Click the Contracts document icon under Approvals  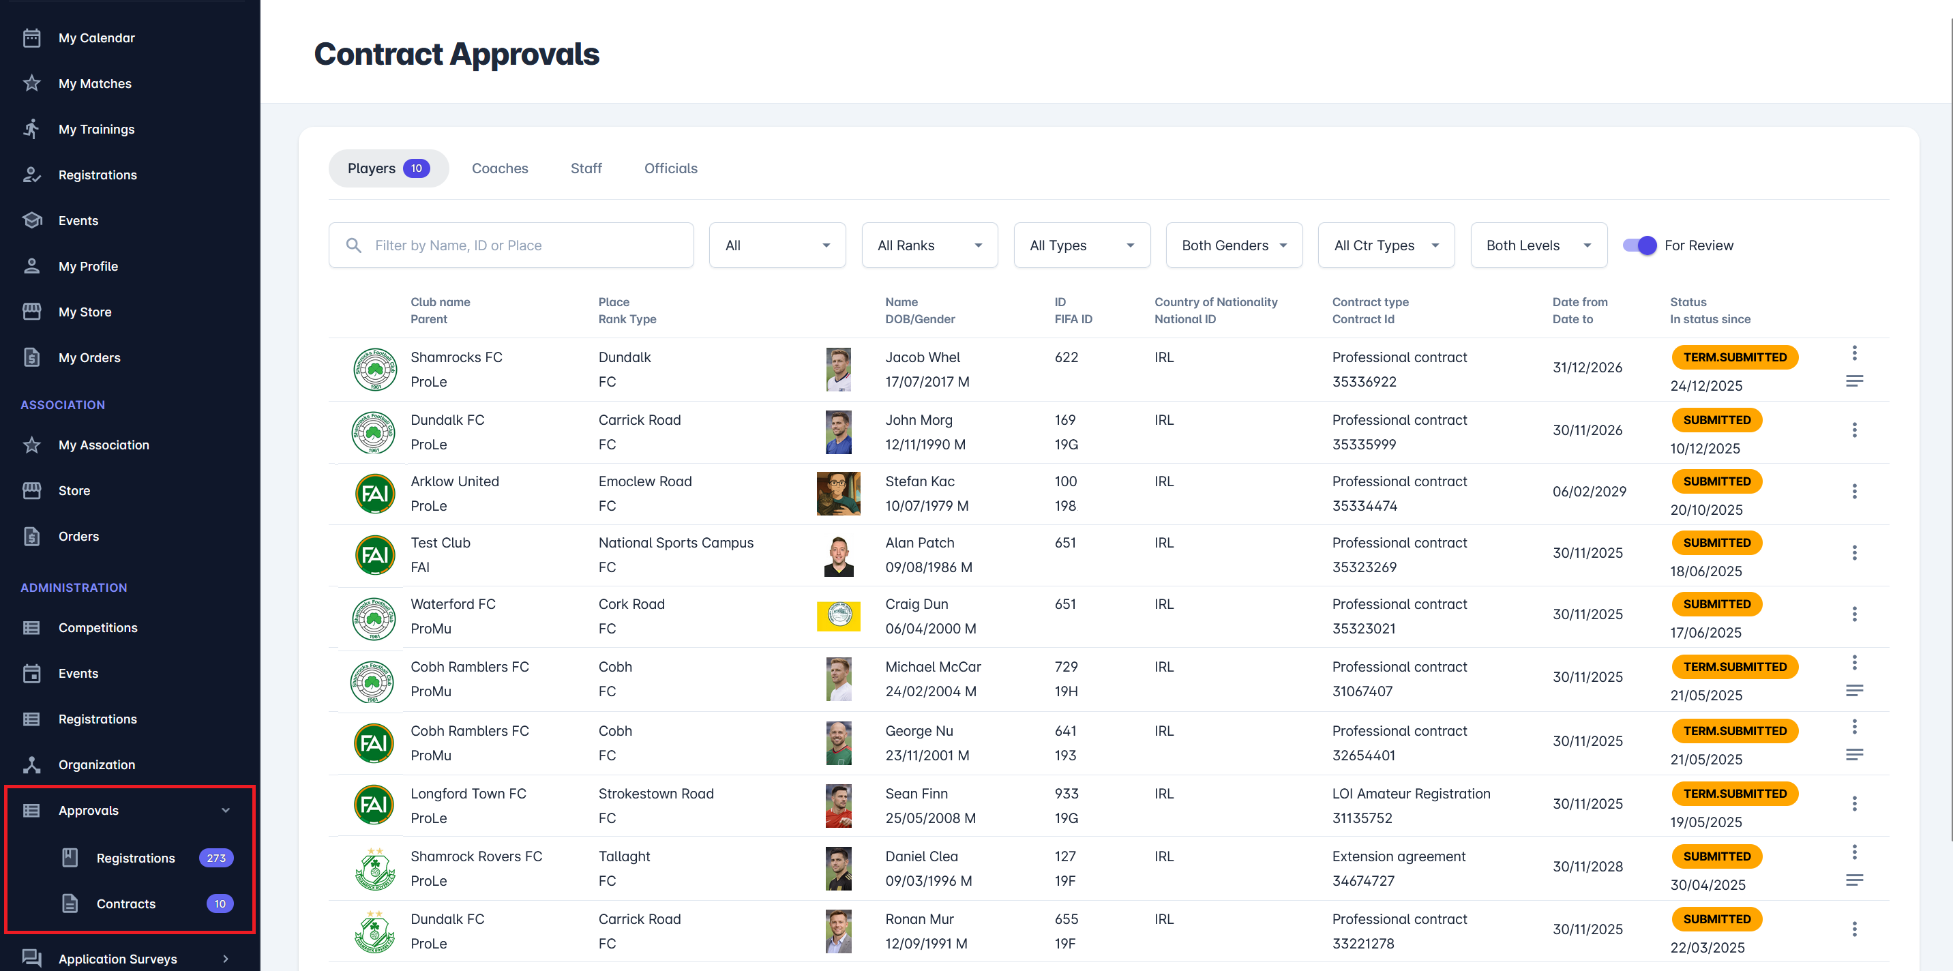[70, 903]
